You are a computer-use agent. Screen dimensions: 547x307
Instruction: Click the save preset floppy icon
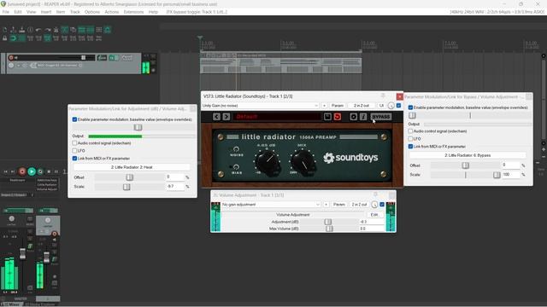coord(327,117)
